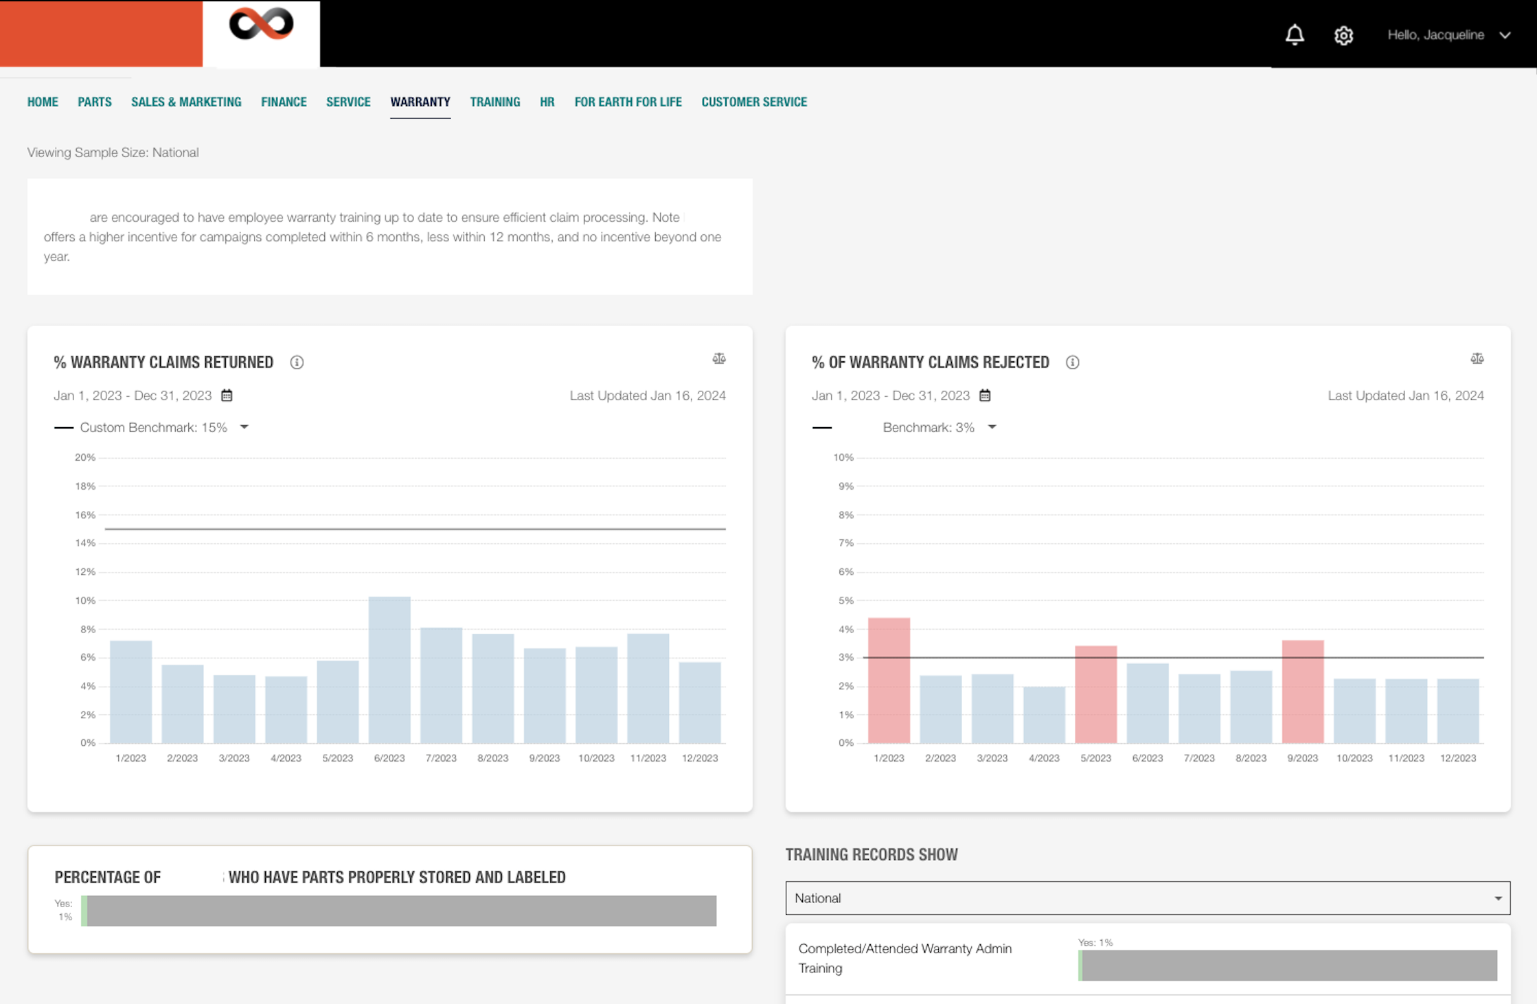Go to the Finance tab
Screen dimensions: 1537x1004
(x=284, y=102)
